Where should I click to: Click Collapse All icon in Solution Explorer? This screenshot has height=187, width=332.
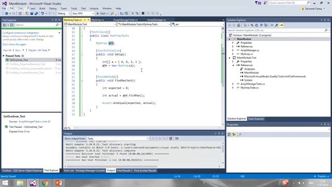261,25
